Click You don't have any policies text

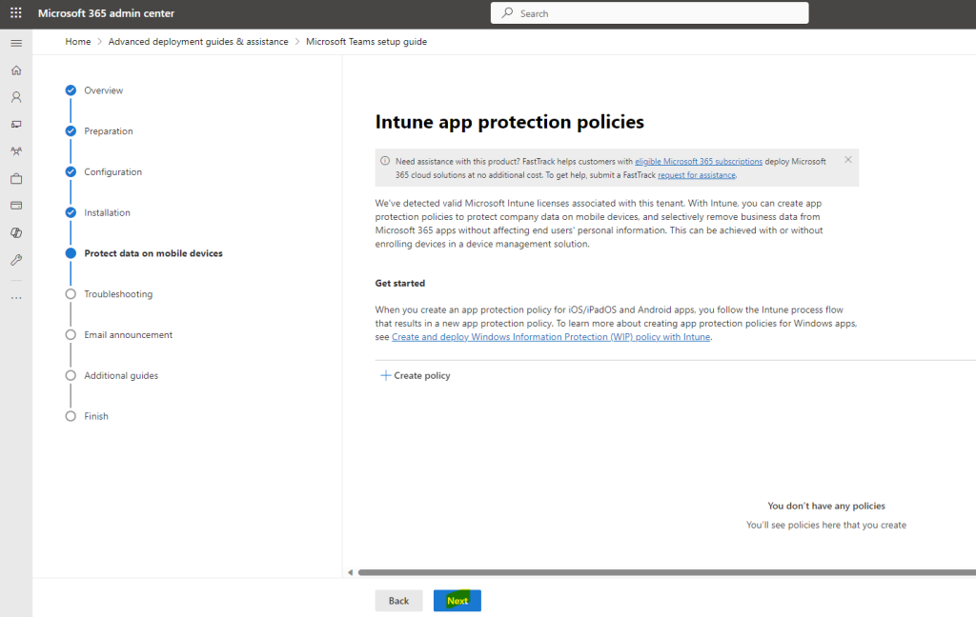[x=826, y=506]
